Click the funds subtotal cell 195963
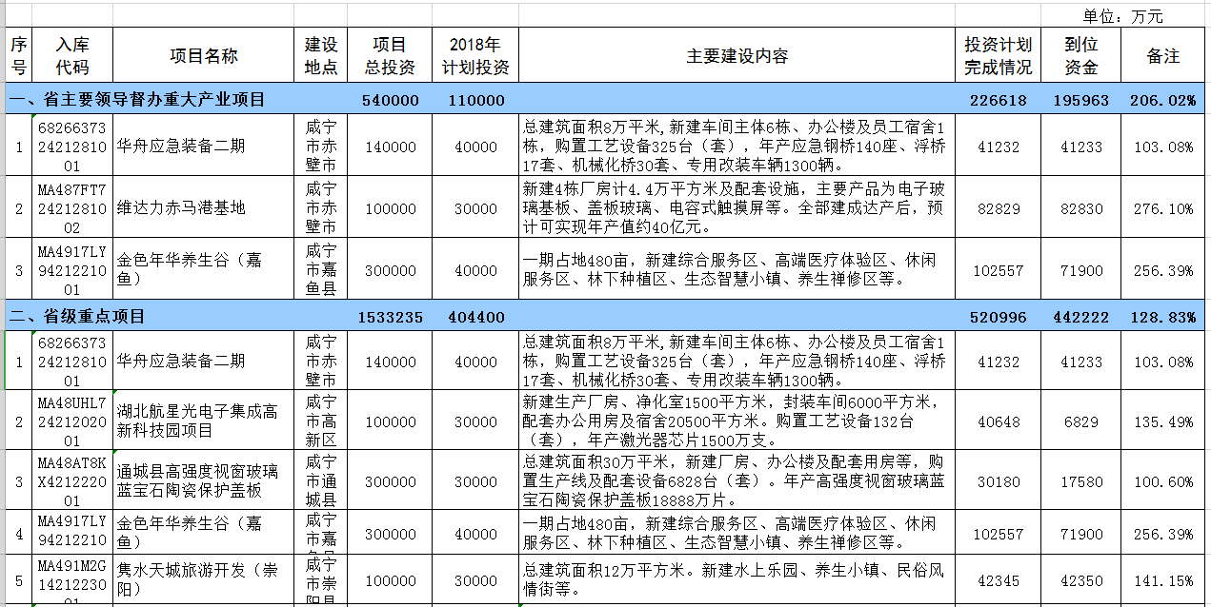1211x607 pixels. point(1081,100)
